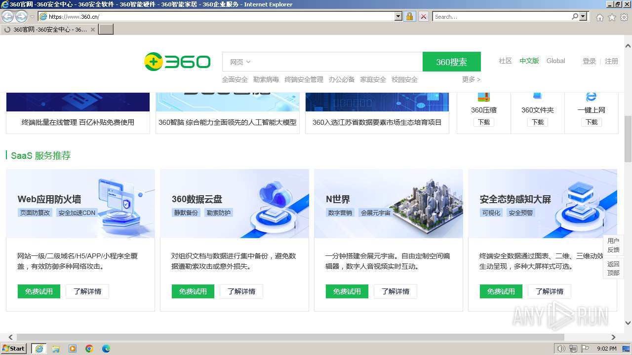The image size is (632, 355).
Task: Open the 360智脑 news card
Action: (x=228, y=113)
